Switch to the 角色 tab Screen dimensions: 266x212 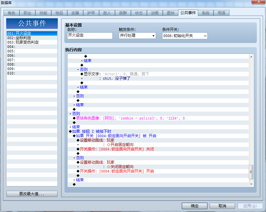coord(12,13)
